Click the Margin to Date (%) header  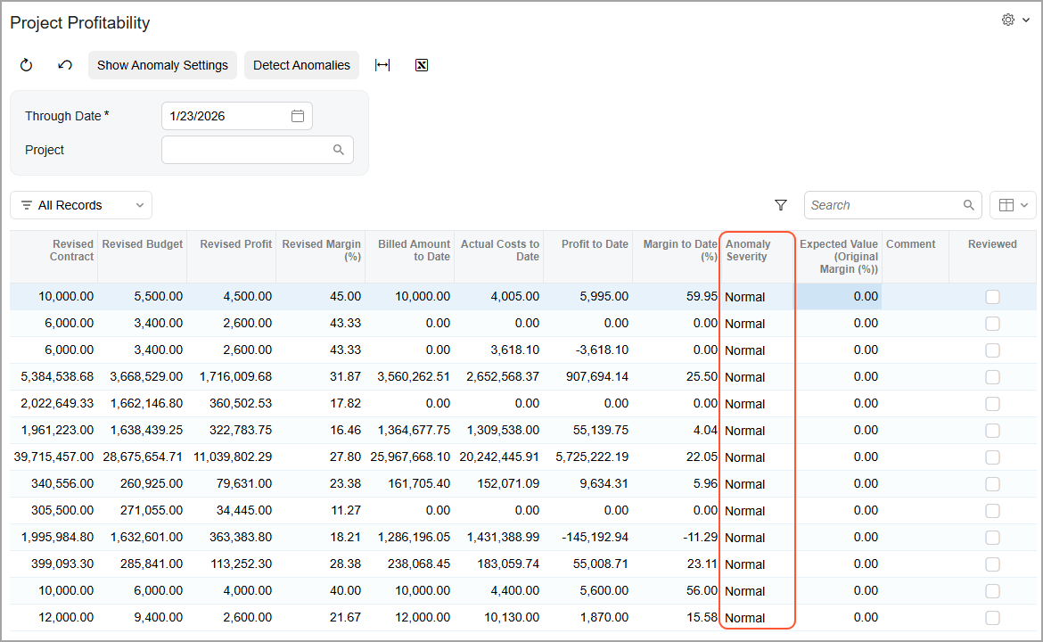677,257
